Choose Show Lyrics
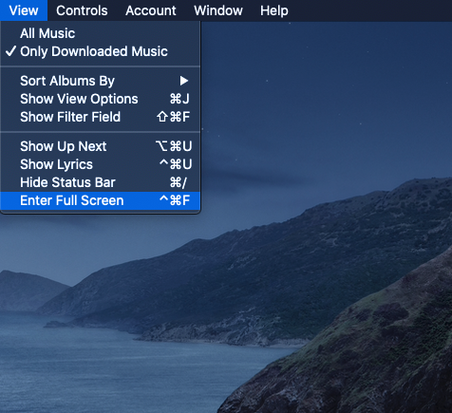This screenshot has height=413, width=452. pyautogui.click(x=101, y=164)
